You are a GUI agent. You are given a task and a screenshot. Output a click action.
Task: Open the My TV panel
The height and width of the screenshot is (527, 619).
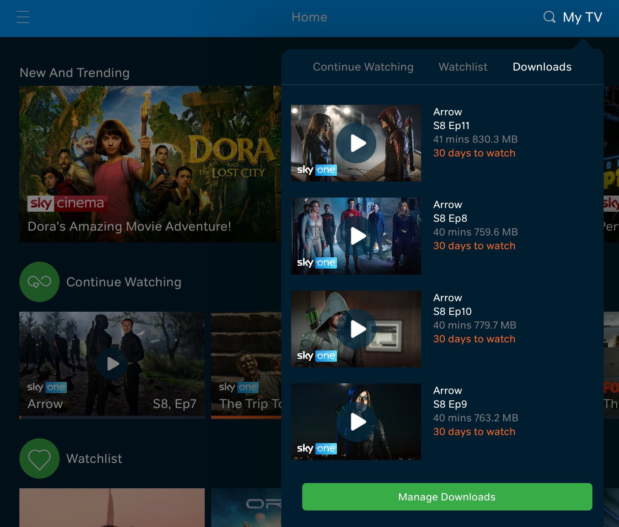pos(582,17)
